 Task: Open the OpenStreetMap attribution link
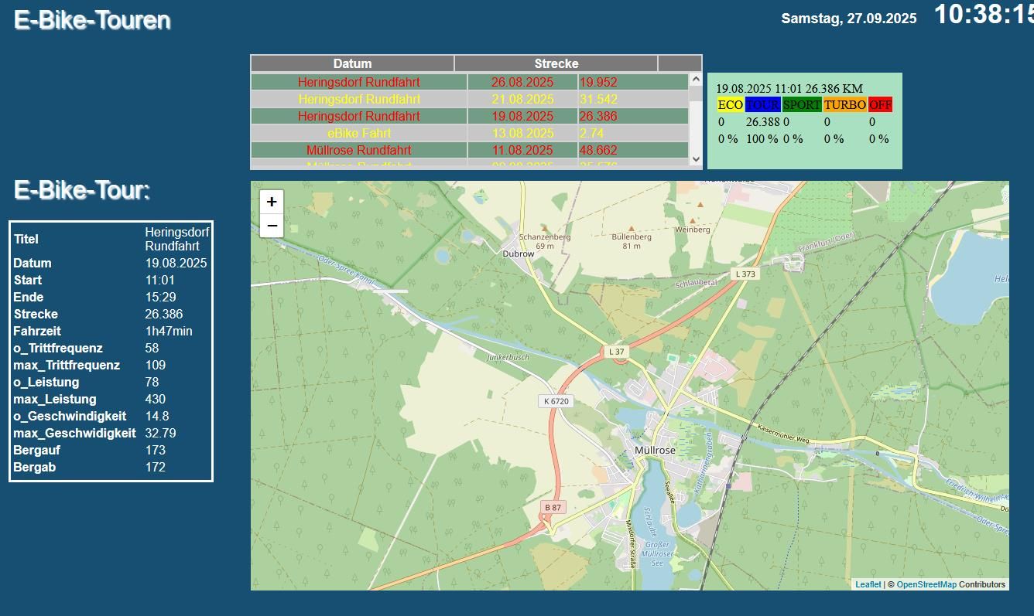pos(926,584)
